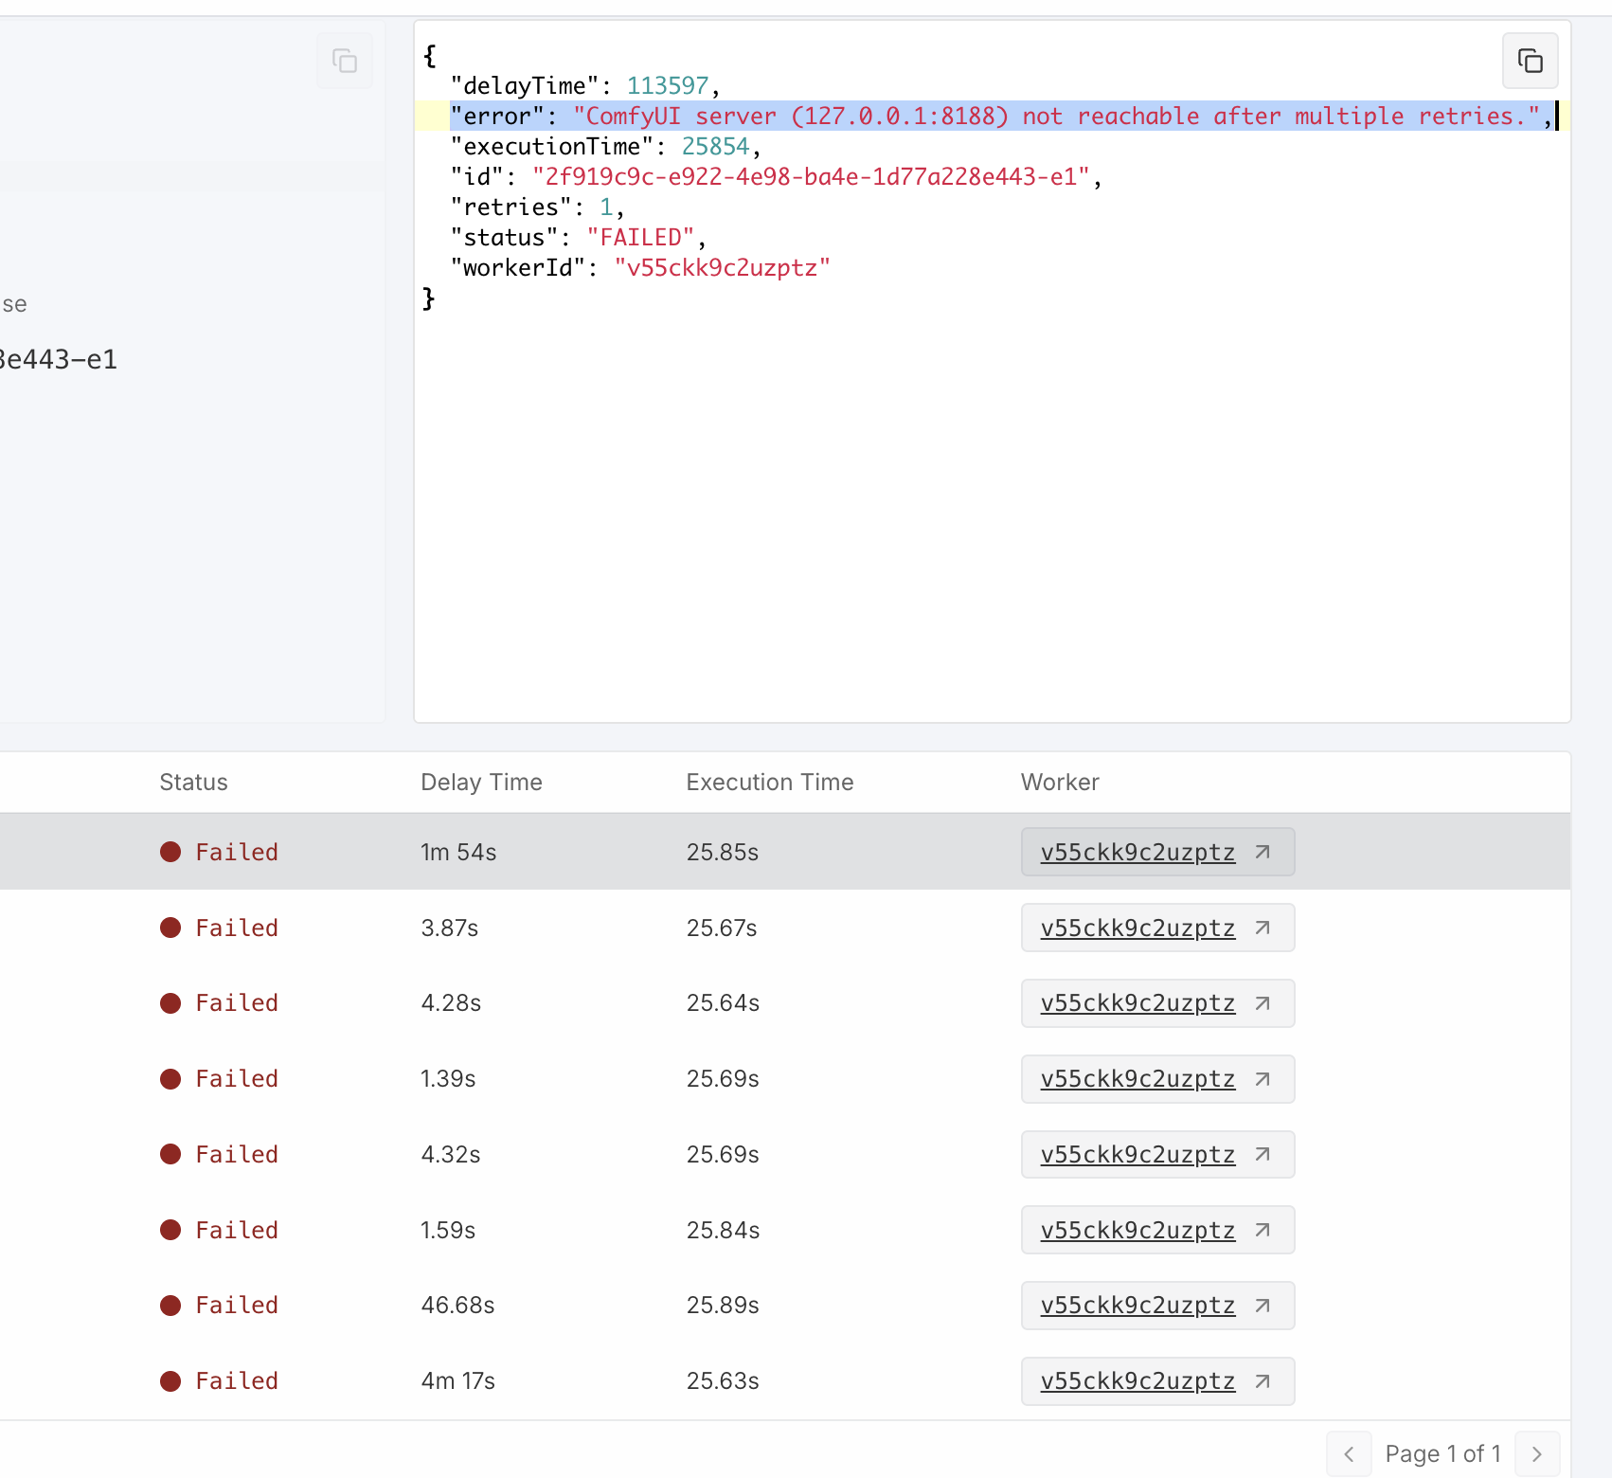Click the Page 1 of 1 label
Image resolution: width=1612 pixels, height=1478 pixels.
1442,1452
